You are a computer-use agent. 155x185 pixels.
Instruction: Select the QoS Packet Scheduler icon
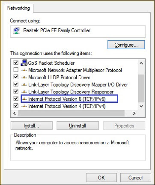coord(24,63)
